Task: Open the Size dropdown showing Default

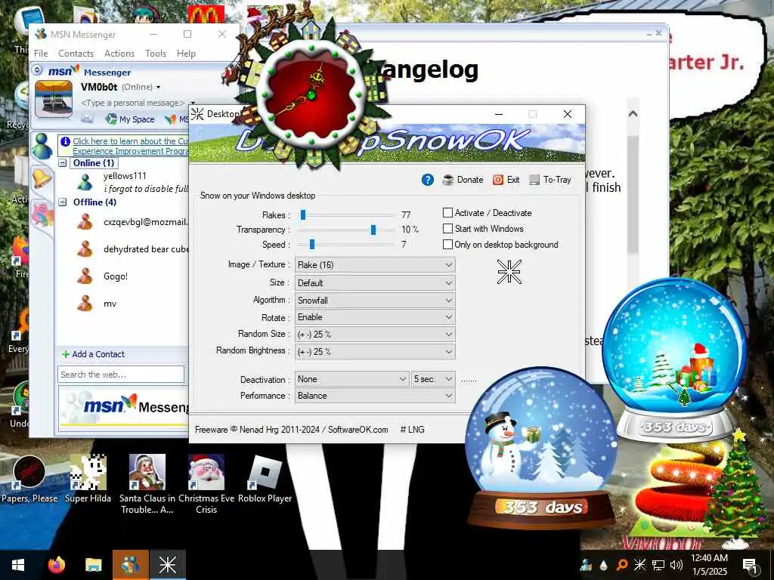Action: click(x=375, y=283)
